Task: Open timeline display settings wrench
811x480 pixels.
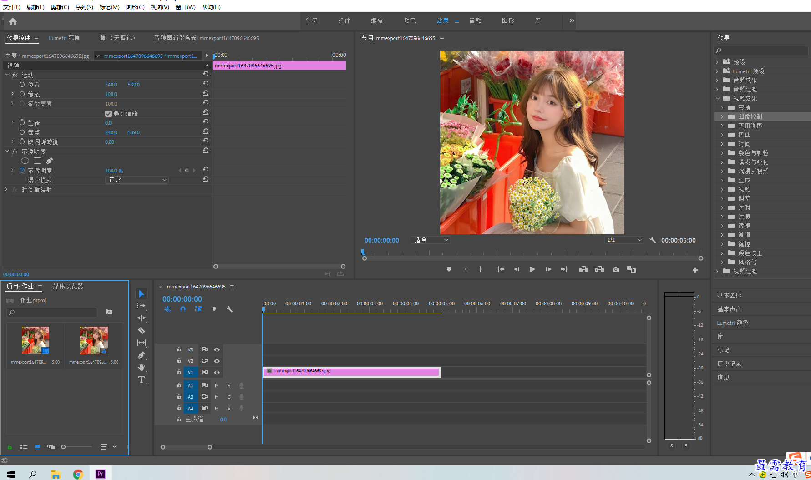Action: 229,309
